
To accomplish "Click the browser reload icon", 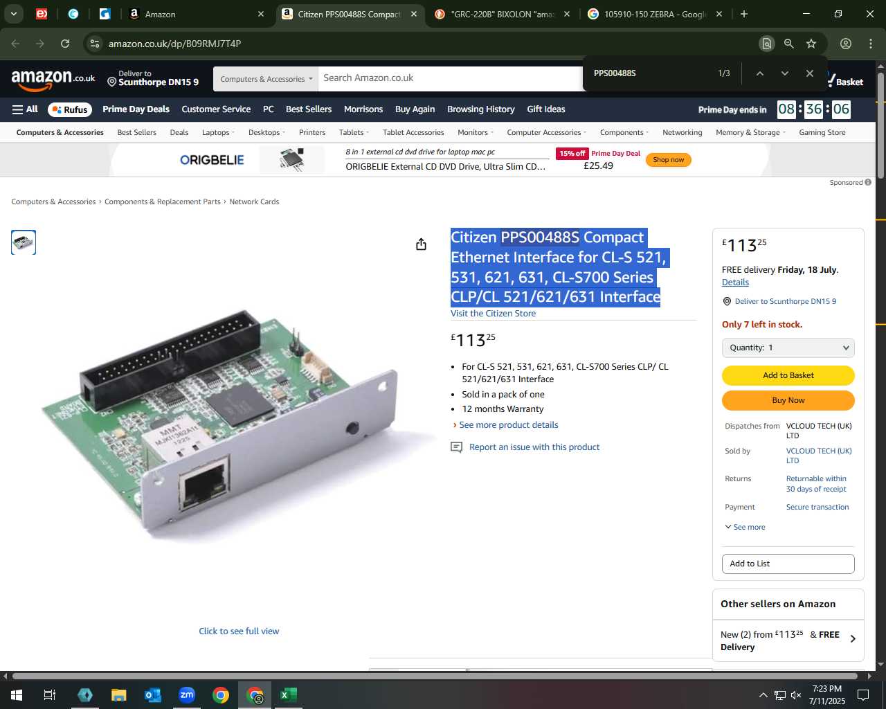I will (x=65, y=44).
